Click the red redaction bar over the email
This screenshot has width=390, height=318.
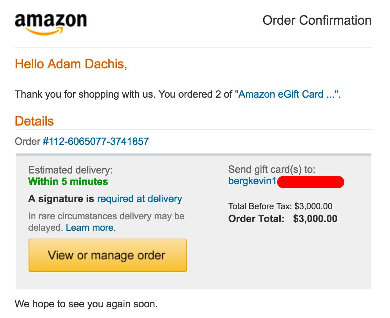pos(310,182)
